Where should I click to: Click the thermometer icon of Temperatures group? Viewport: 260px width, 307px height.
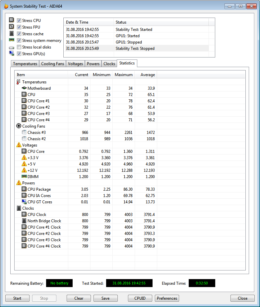click(x=19, y=82)
